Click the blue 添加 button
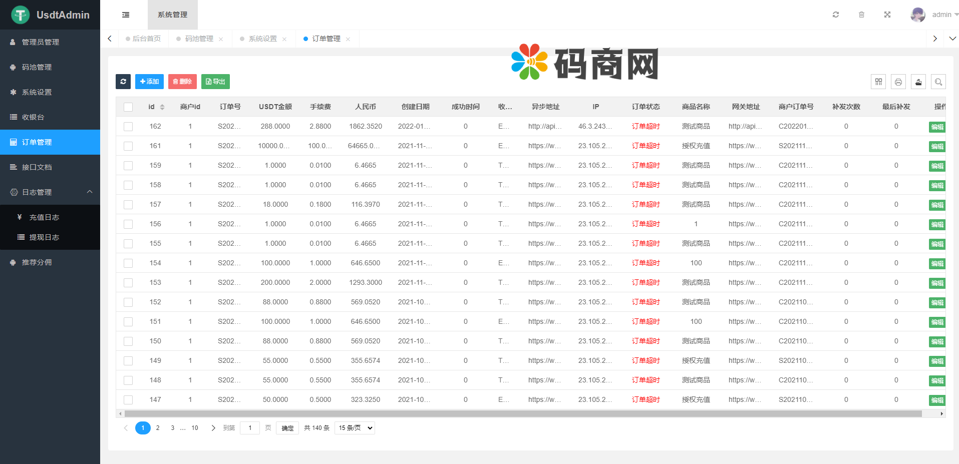This screenshot has height=464, width=959. 149,82
